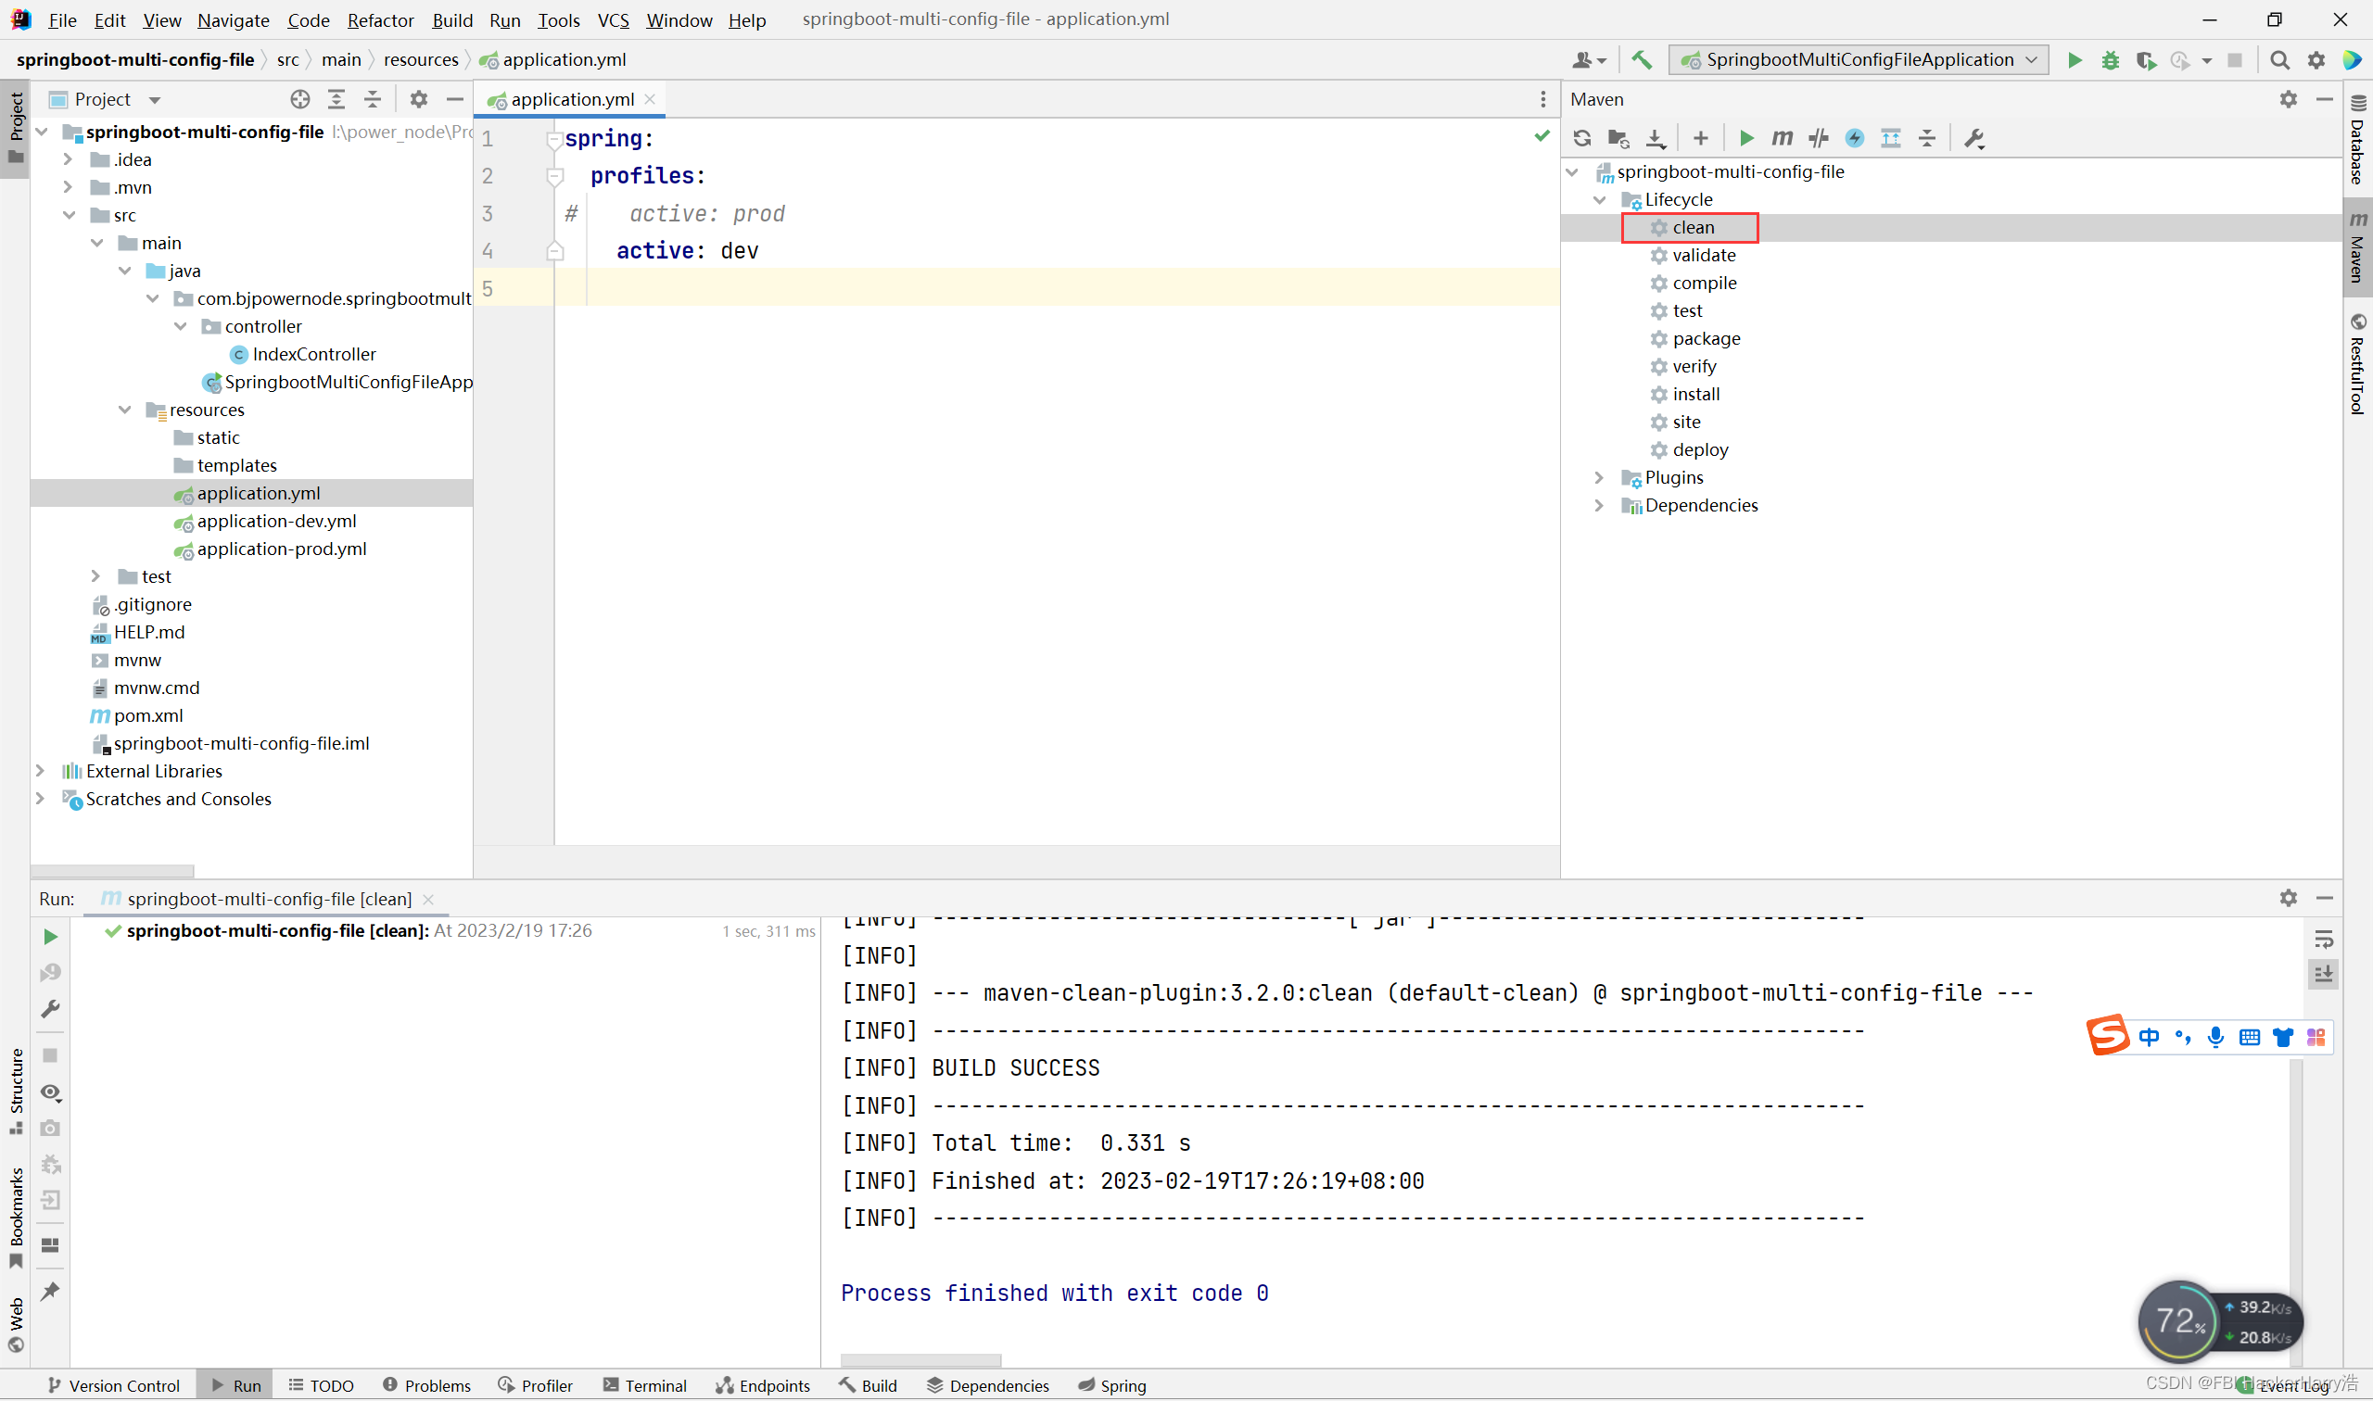Open the File menu
This screenshot has width=2373, height=1401.
pos(62,19)
